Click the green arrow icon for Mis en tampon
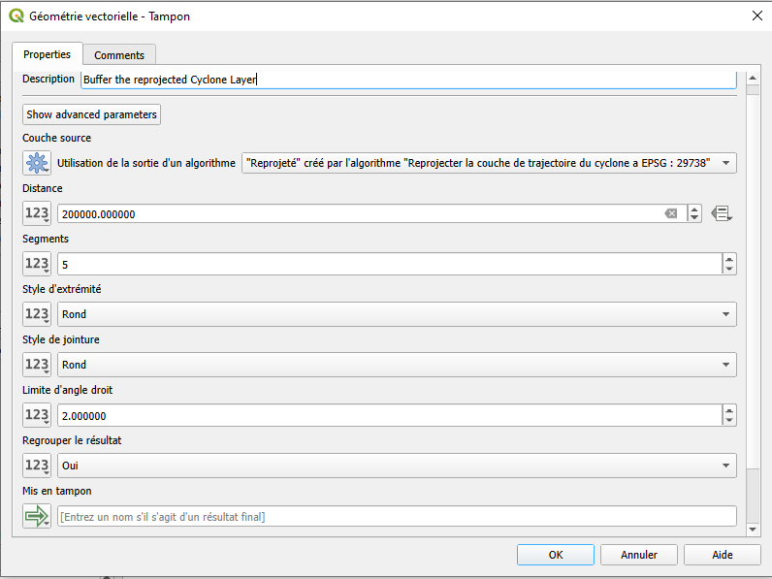772x579 pixels. click(x=37, y=516)
